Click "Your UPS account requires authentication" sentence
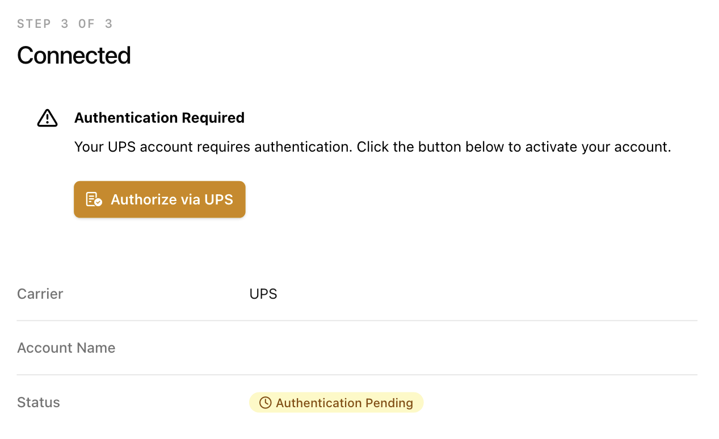 coord(214,147)
